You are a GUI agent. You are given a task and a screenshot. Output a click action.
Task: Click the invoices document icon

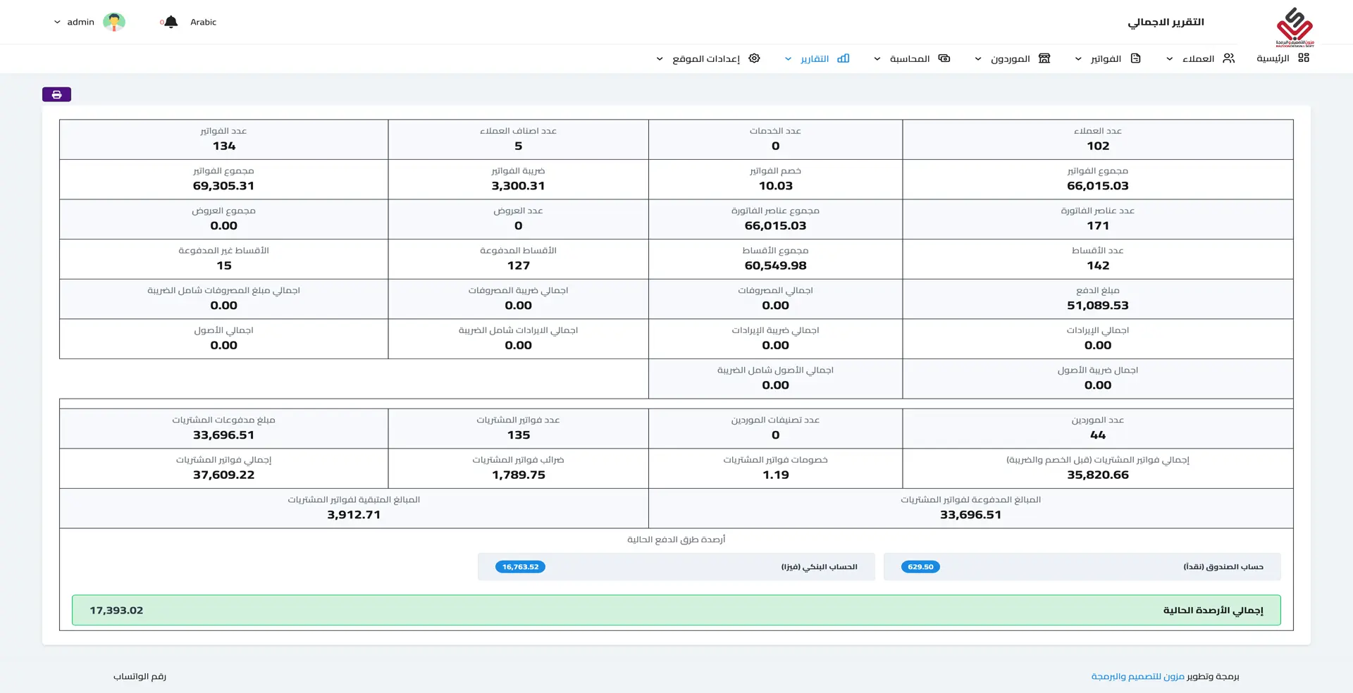tap(1135, 58)
